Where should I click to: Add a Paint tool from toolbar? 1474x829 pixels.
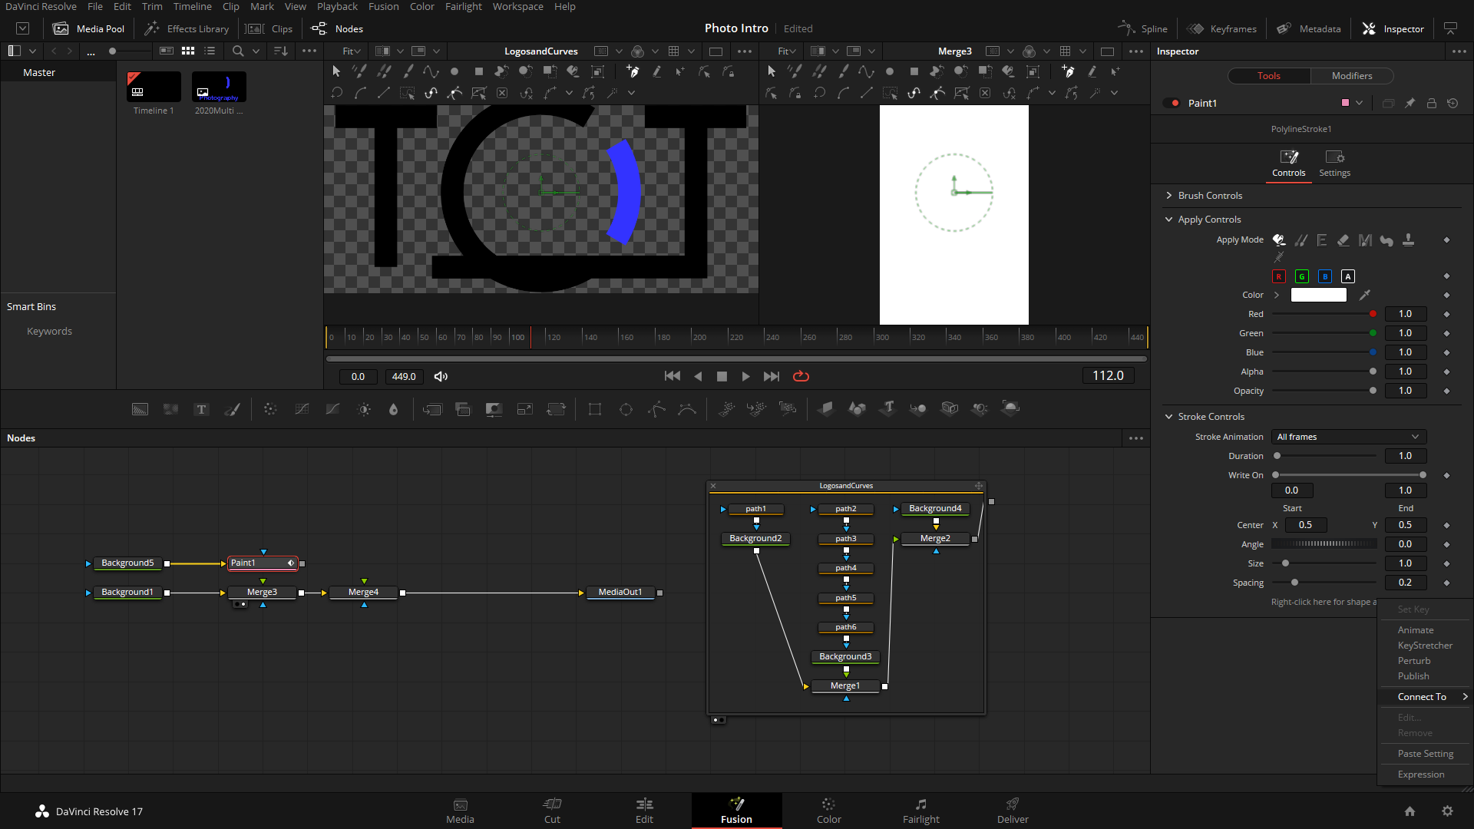[232, 409]
